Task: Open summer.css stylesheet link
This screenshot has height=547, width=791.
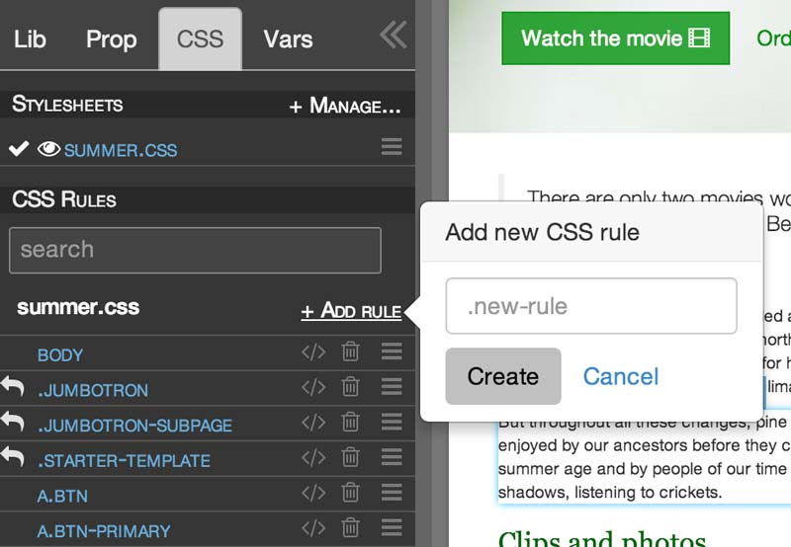Action: 121,150
